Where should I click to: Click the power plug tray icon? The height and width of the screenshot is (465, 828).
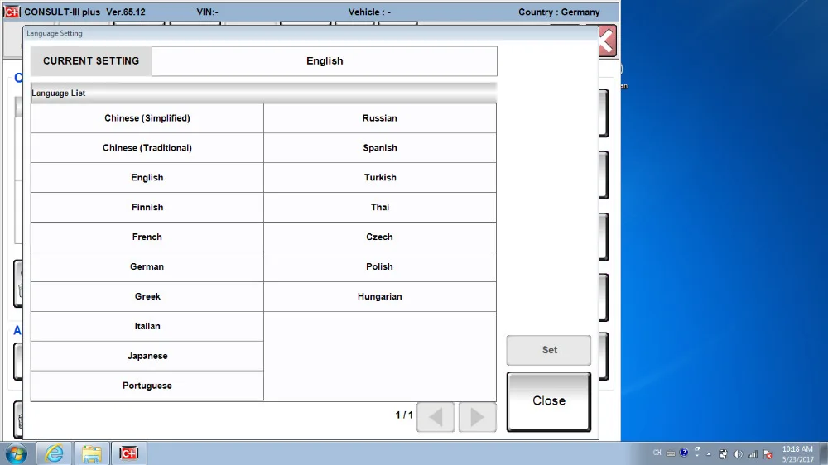click(723, 454)
